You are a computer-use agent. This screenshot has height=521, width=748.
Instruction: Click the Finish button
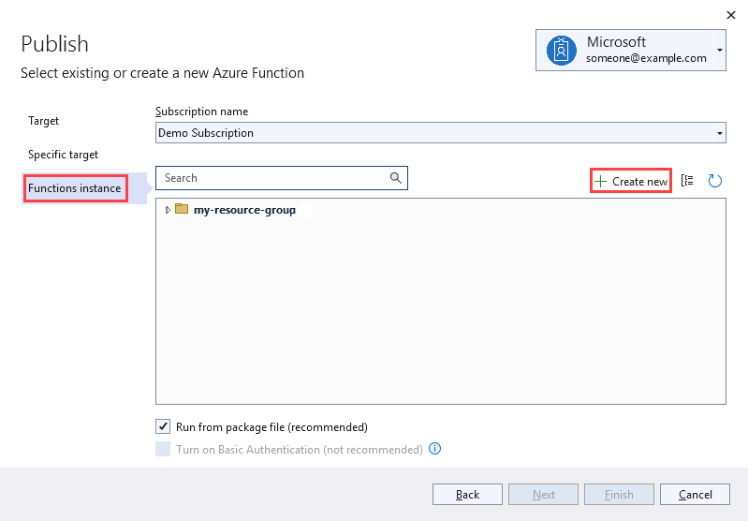point(619,494)
